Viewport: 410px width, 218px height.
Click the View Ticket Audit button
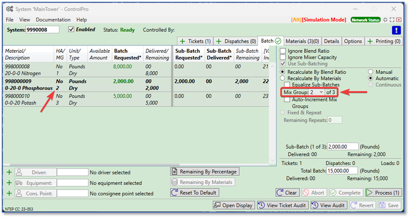[283, 205]
